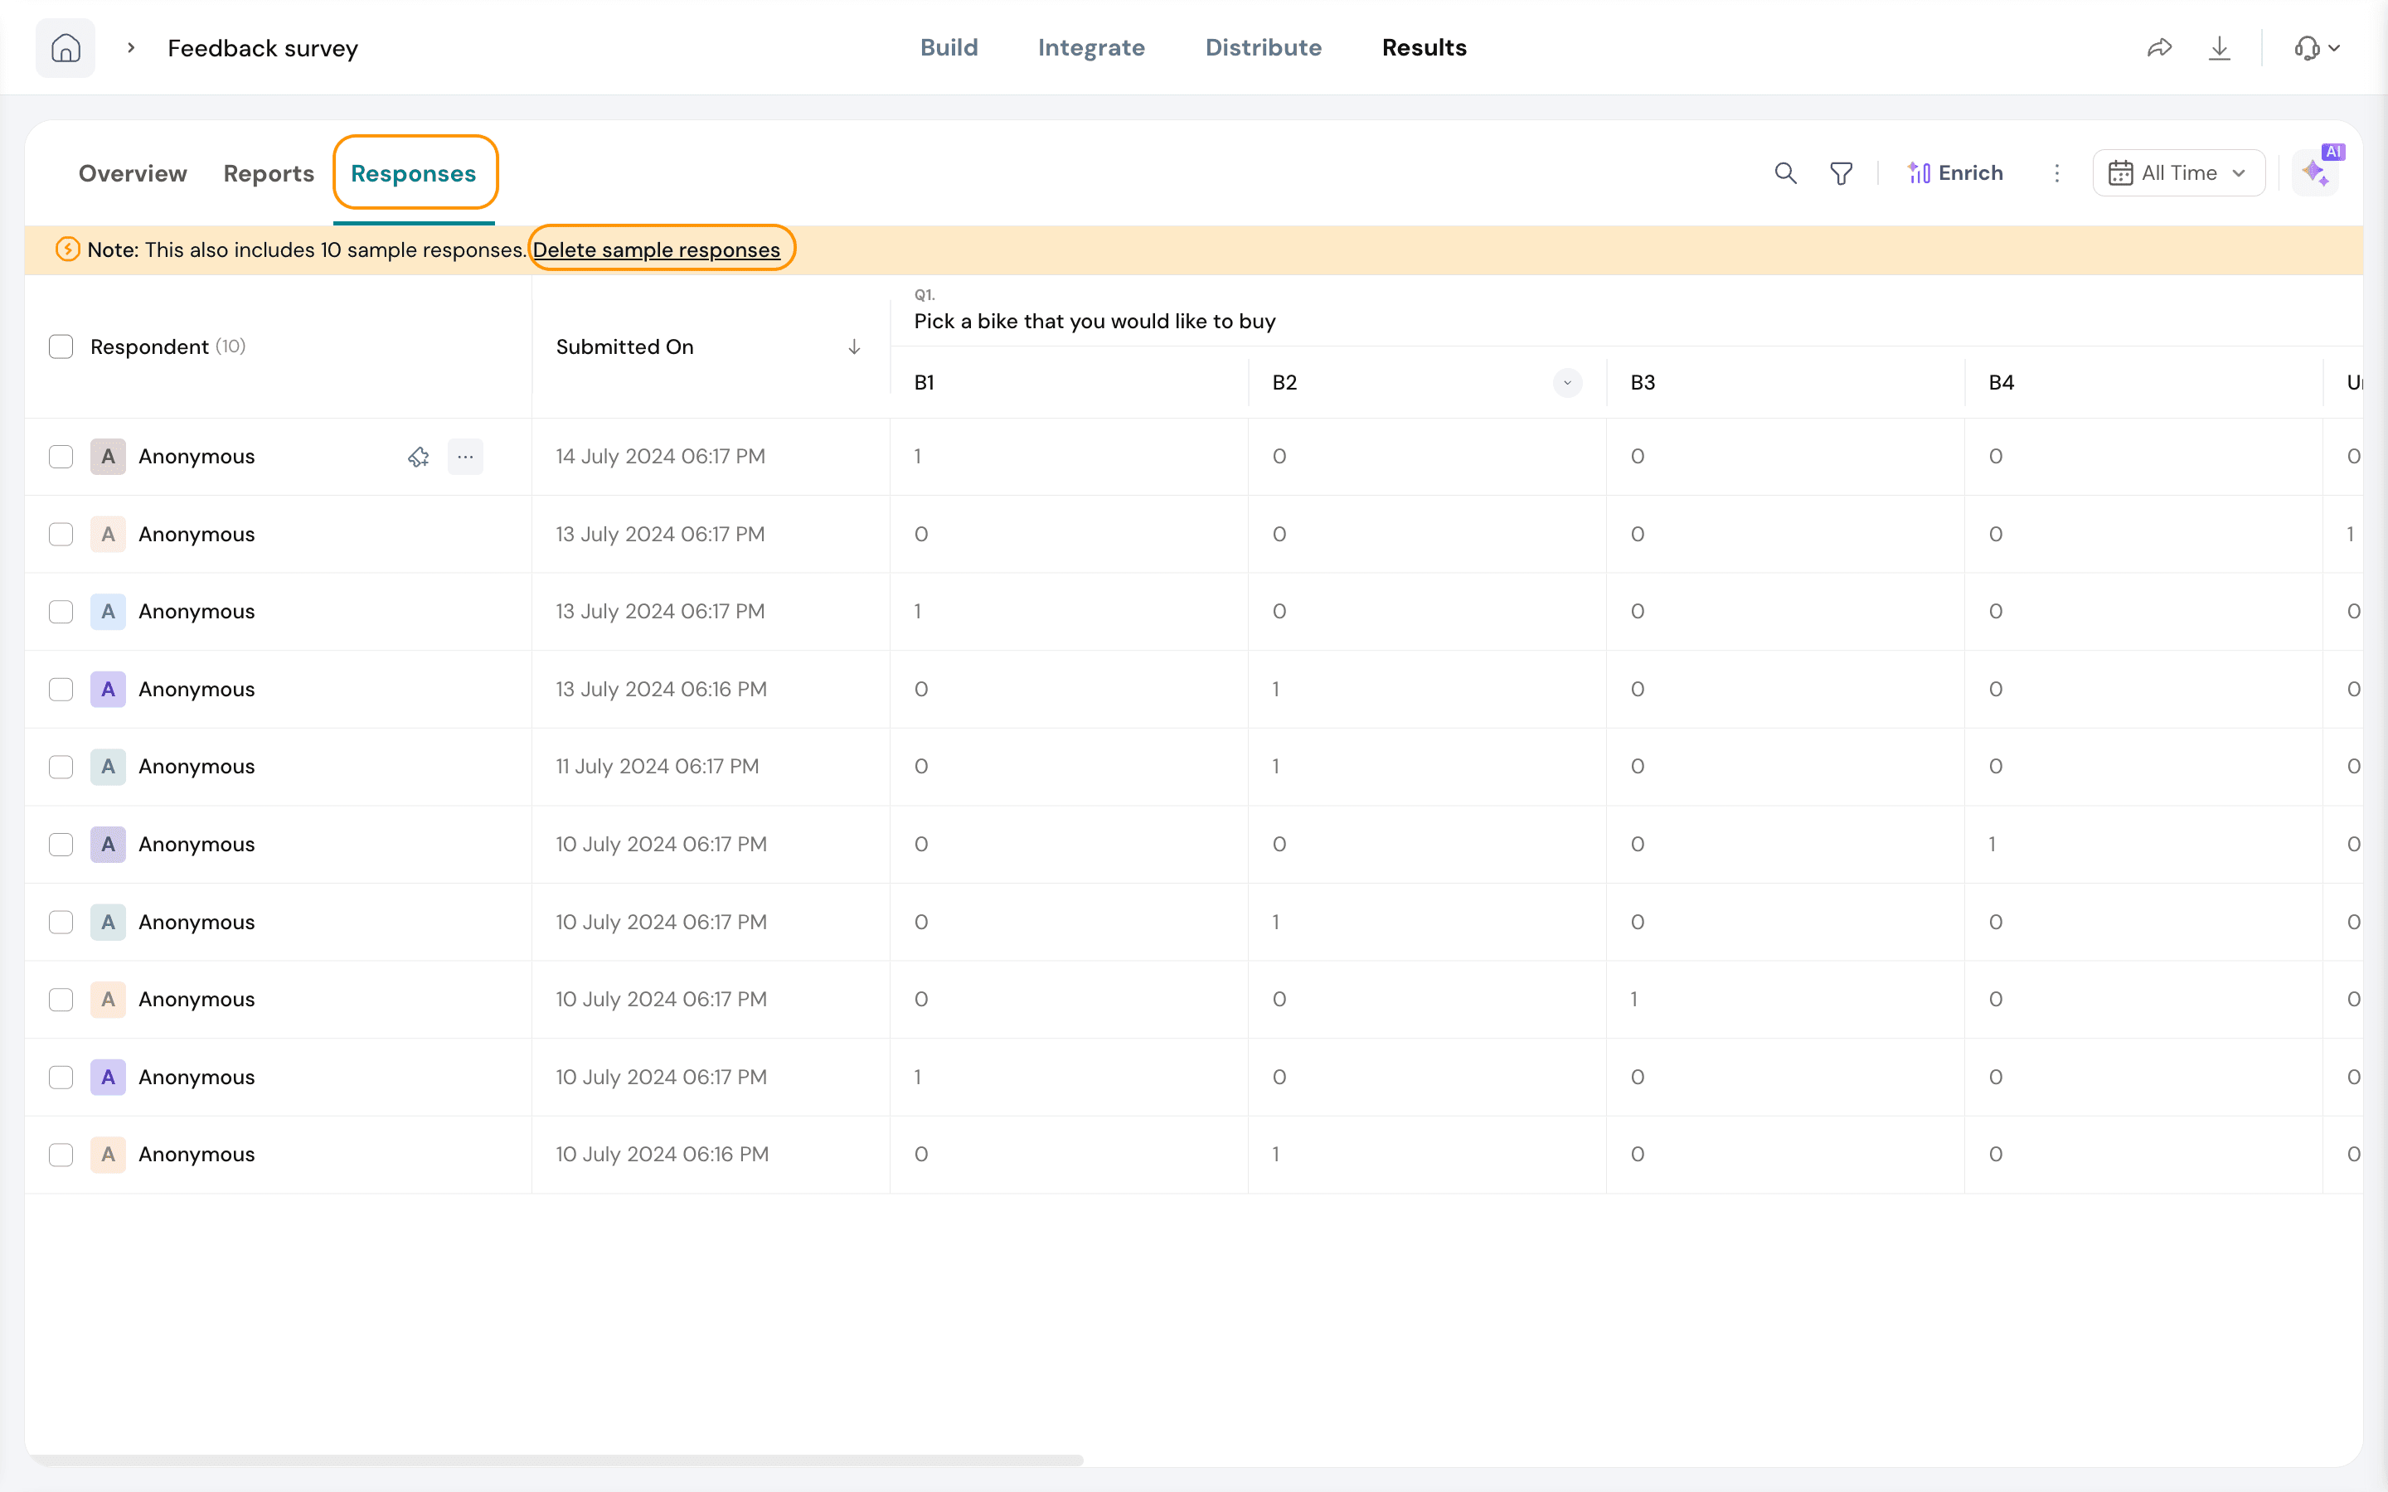2388x1492 pixels.
Task: Open the AI sparkle assistant
Action: tap(2315, 174)
